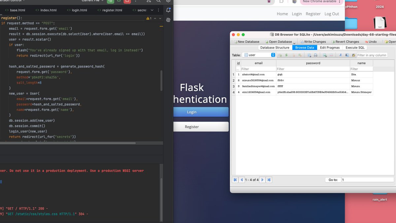This screenshot has width=396, height=223.
Task: Click the format text font icon
Action: point(341,55)
